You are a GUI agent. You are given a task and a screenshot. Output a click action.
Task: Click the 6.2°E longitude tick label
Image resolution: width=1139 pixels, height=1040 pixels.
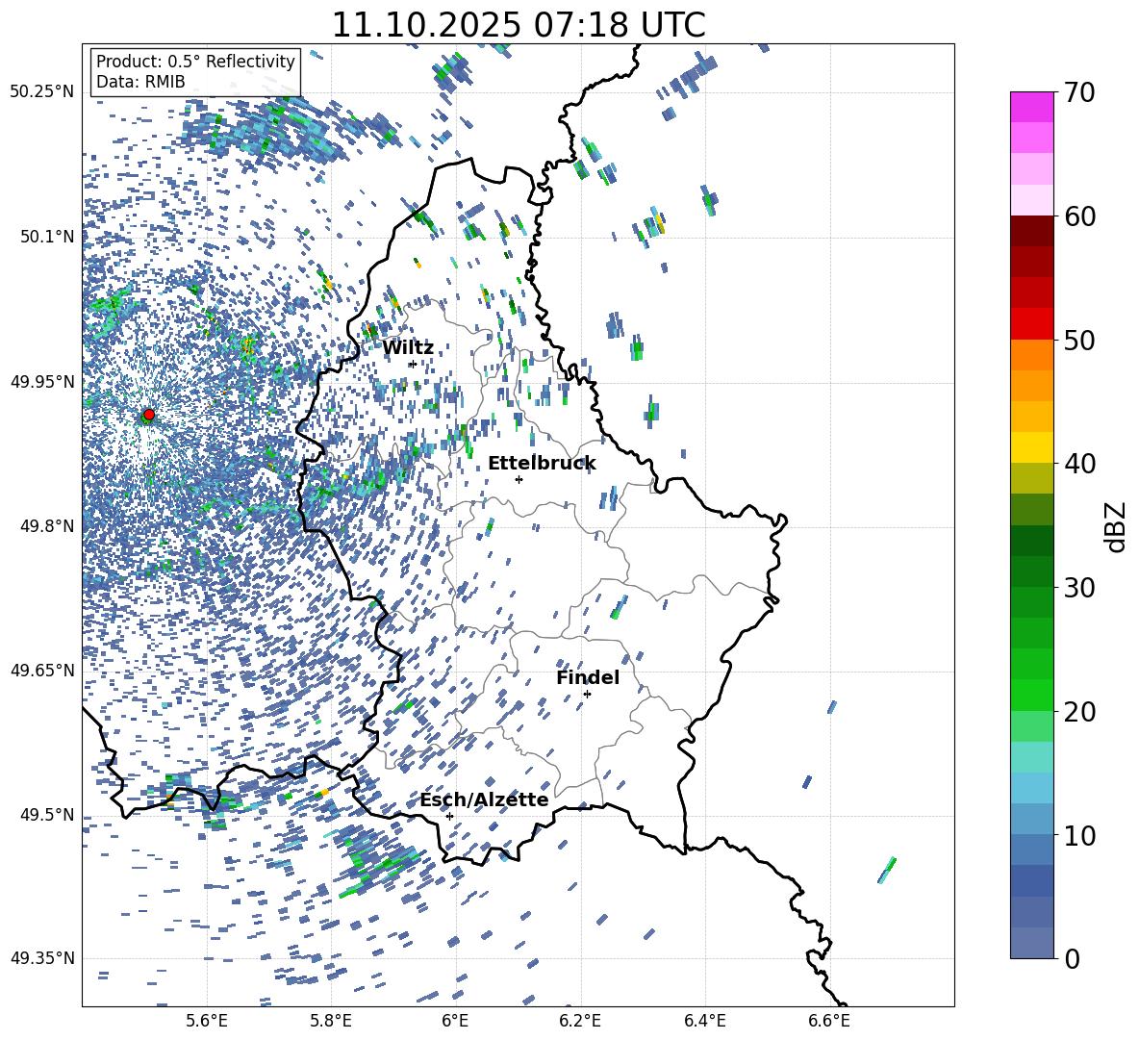click(580, 1020)
